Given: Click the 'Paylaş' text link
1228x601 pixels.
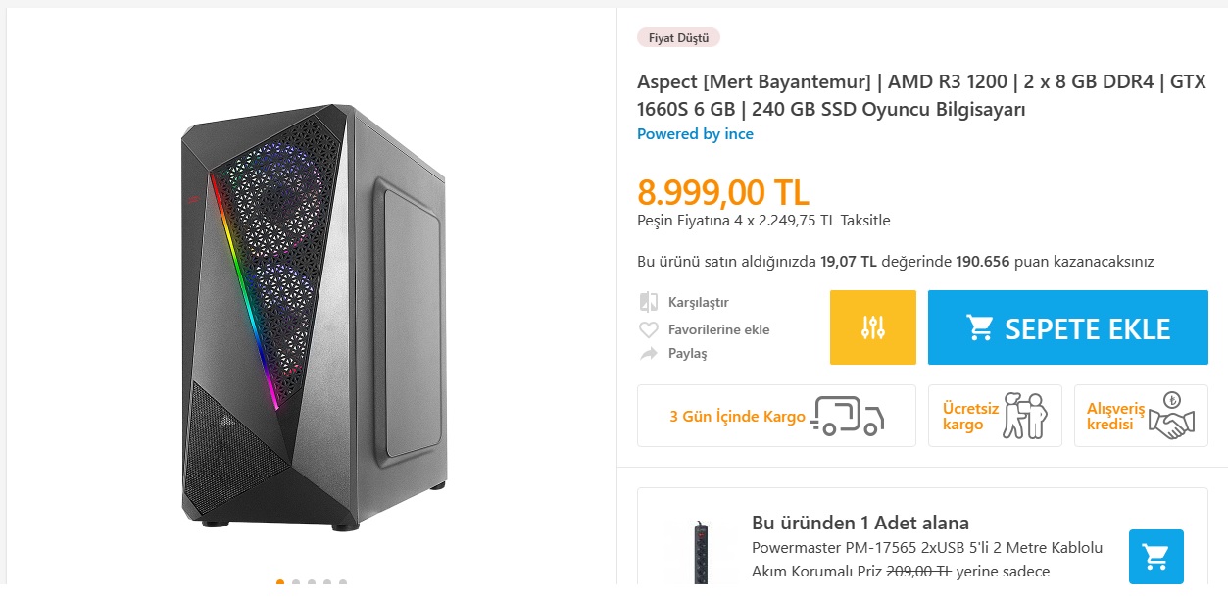Looking at the screenshot, I should (x=687, y=354).
